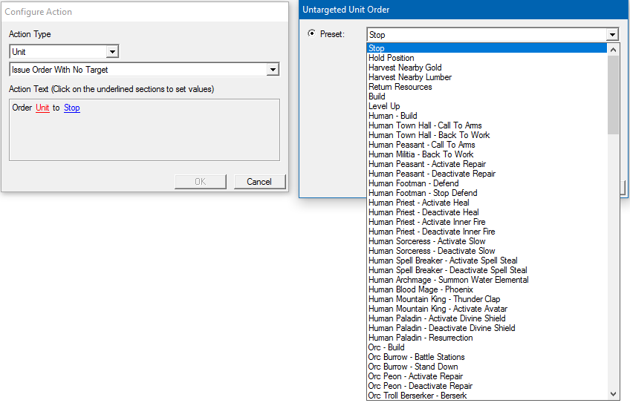Select Orc - Build
The image size is (630, 403).
(x=487, y=347)
